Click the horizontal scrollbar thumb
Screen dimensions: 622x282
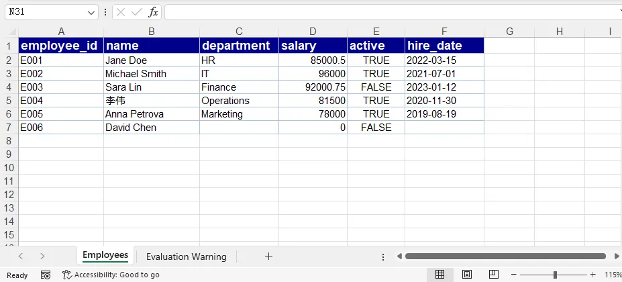pyautogui.click(x=505, y=256)
